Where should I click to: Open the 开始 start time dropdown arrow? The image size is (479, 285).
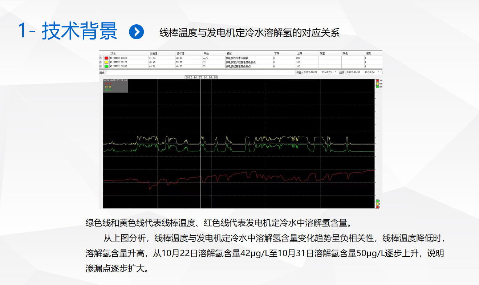point(335,72)
